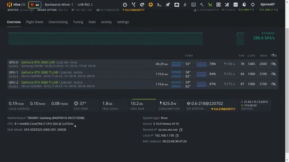Click the circular refresh arrows icon

[253, 4]
